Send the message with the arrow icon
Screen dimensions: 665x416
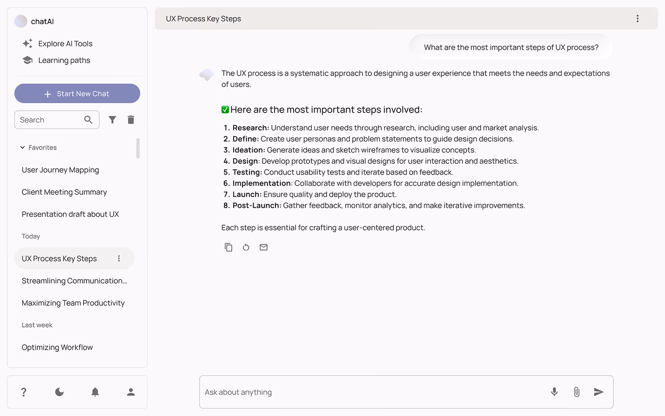599,392
